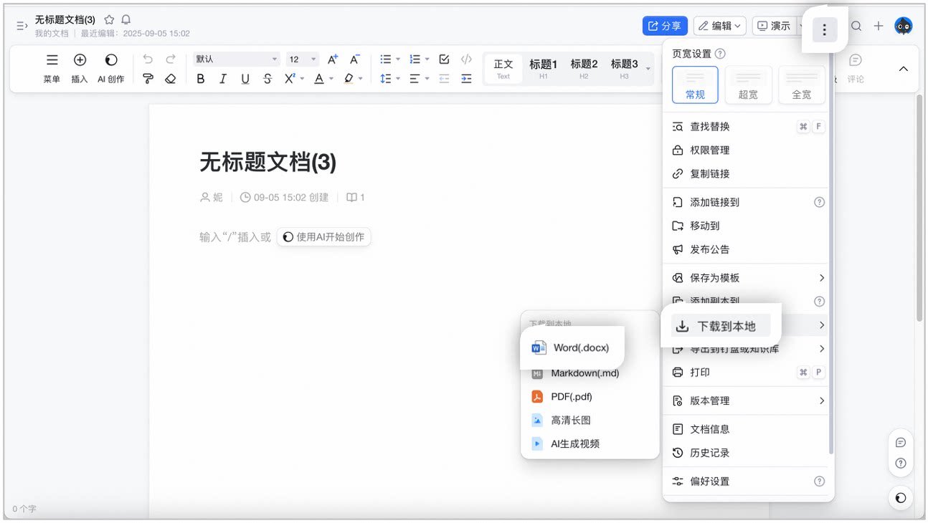Click the blue 分享 button

(x=665, y=27)
